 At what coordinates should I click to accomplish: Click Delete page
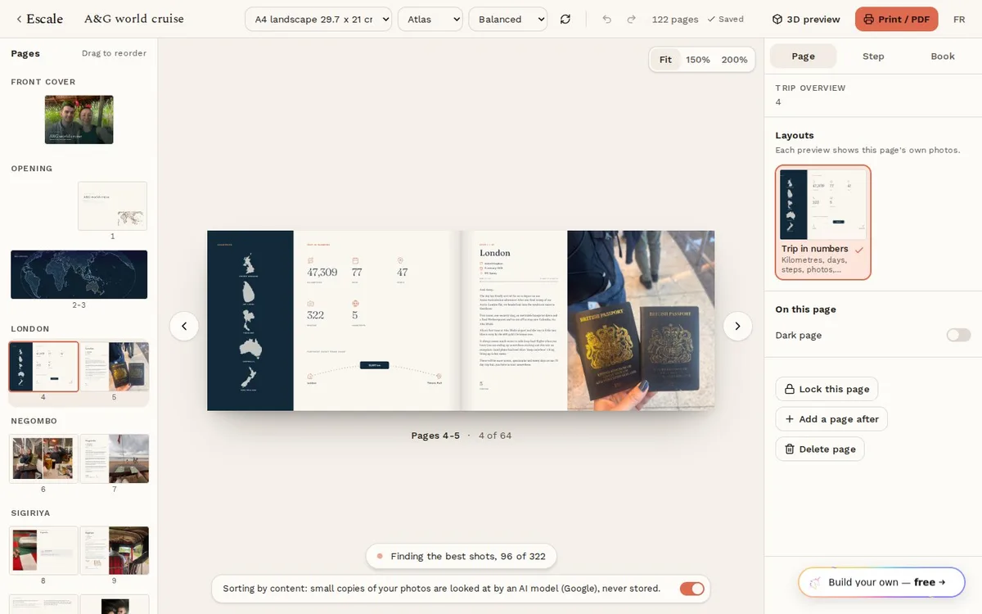coord(820,449)
